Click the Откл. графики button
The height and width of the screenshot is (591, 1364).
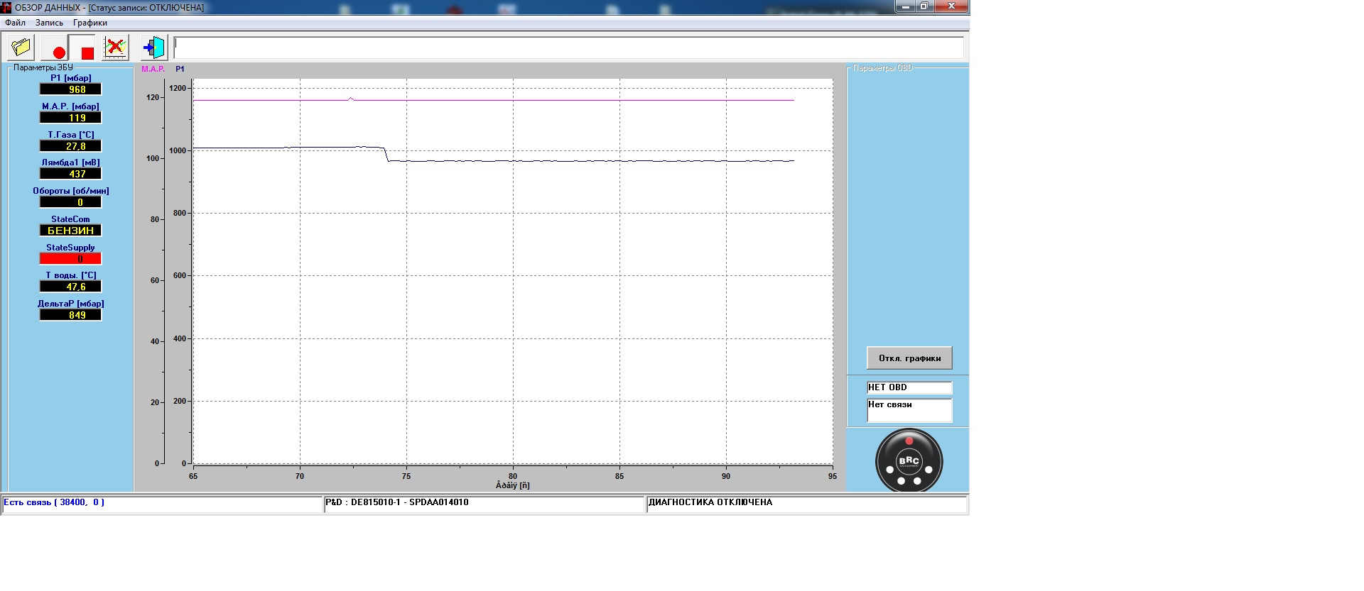click(909, 358)
